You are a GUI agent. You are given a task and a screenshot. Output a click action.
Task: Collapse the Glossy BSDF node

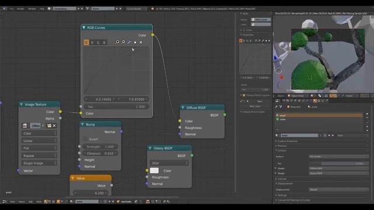(150, 148)
